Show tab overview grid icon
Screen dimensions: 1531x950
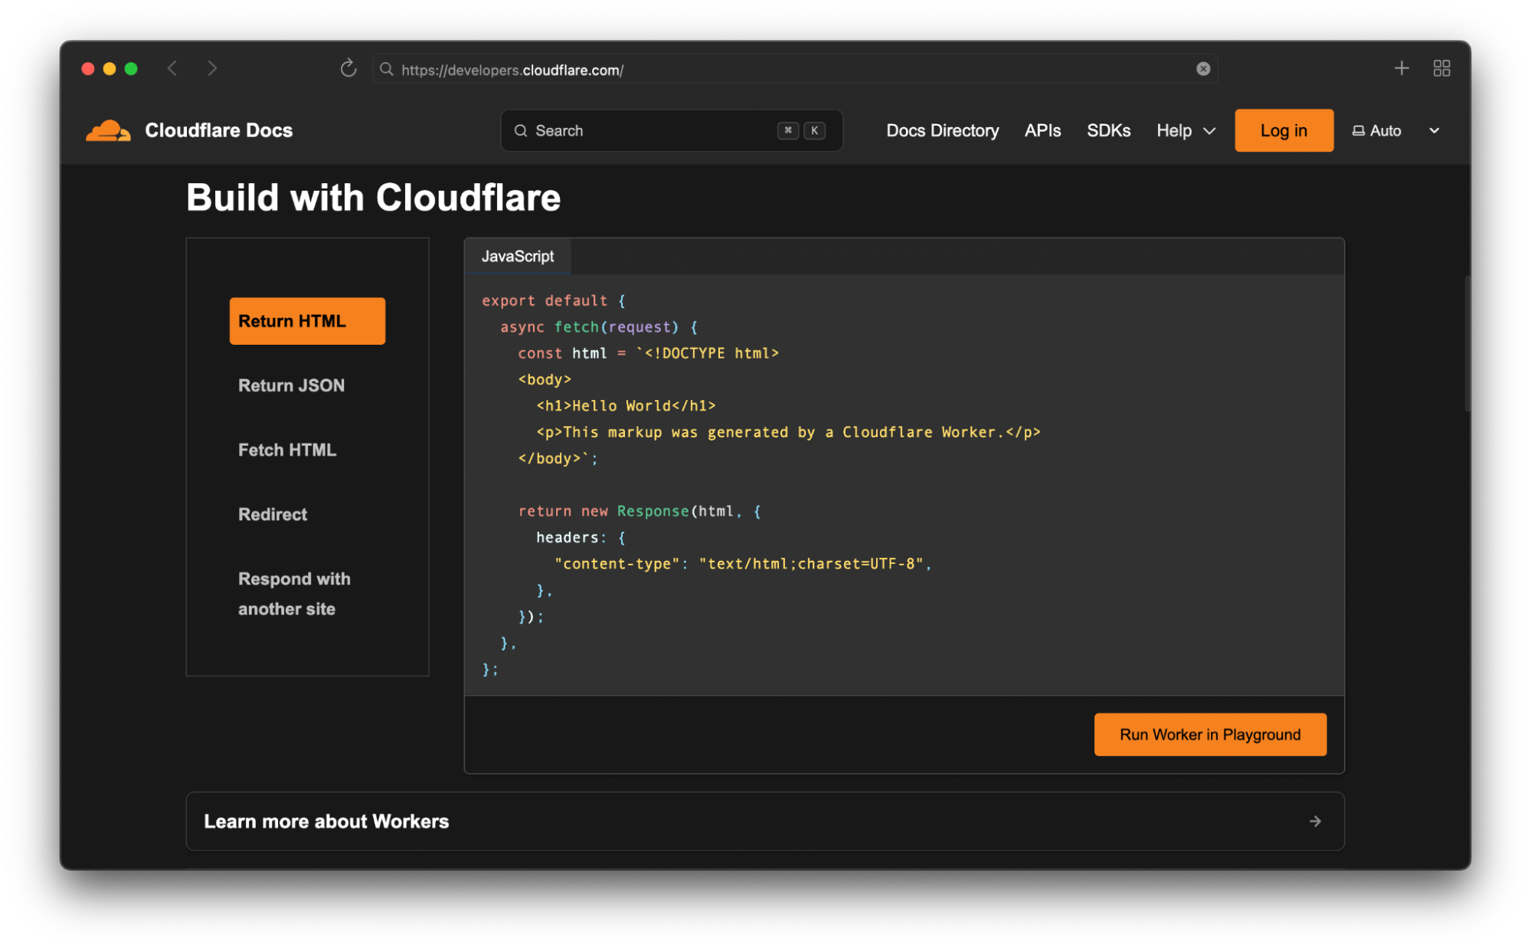point(1441,69)
